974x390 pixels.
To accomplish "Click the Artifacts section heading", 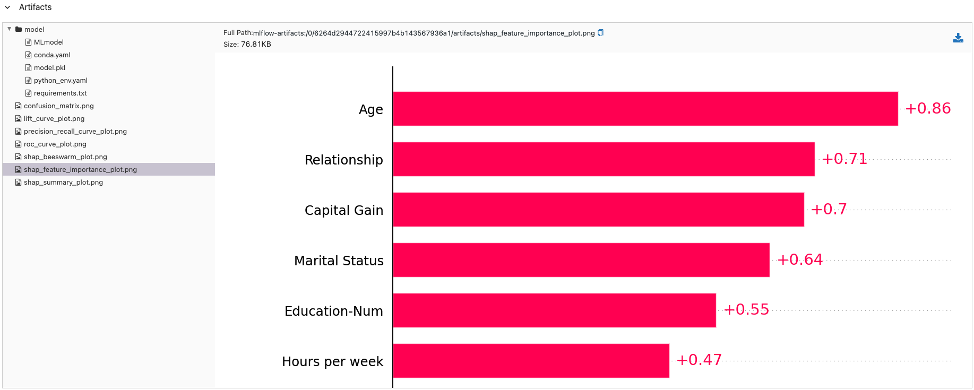I will tap(35, 7).
